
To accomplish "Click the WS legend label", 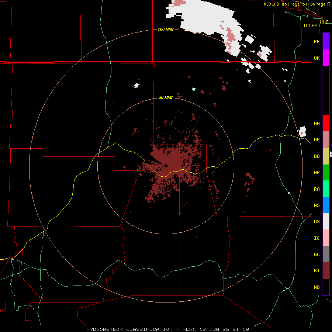I will point(317,205).
